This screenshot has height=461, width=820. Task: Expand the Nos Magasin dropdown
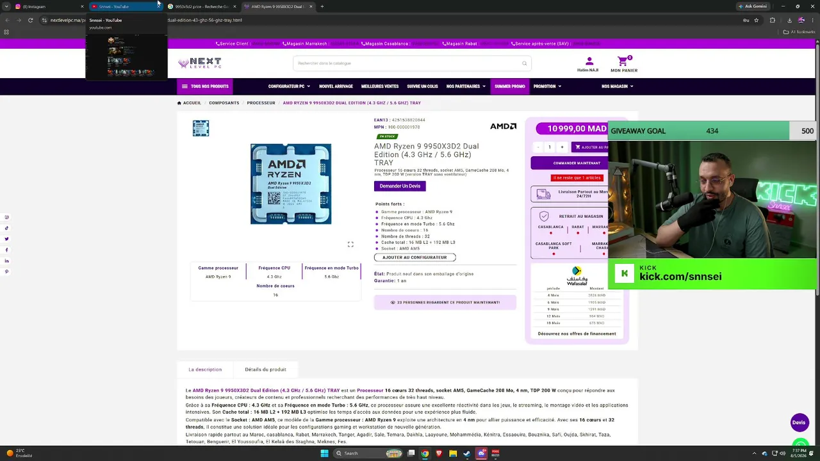[x=617, y=86]
